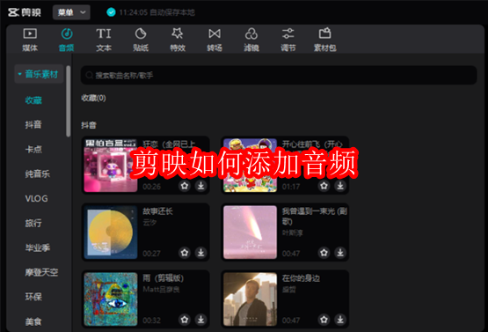
Task: Download the 开心往前飞 song
Action: pos(340,186)
